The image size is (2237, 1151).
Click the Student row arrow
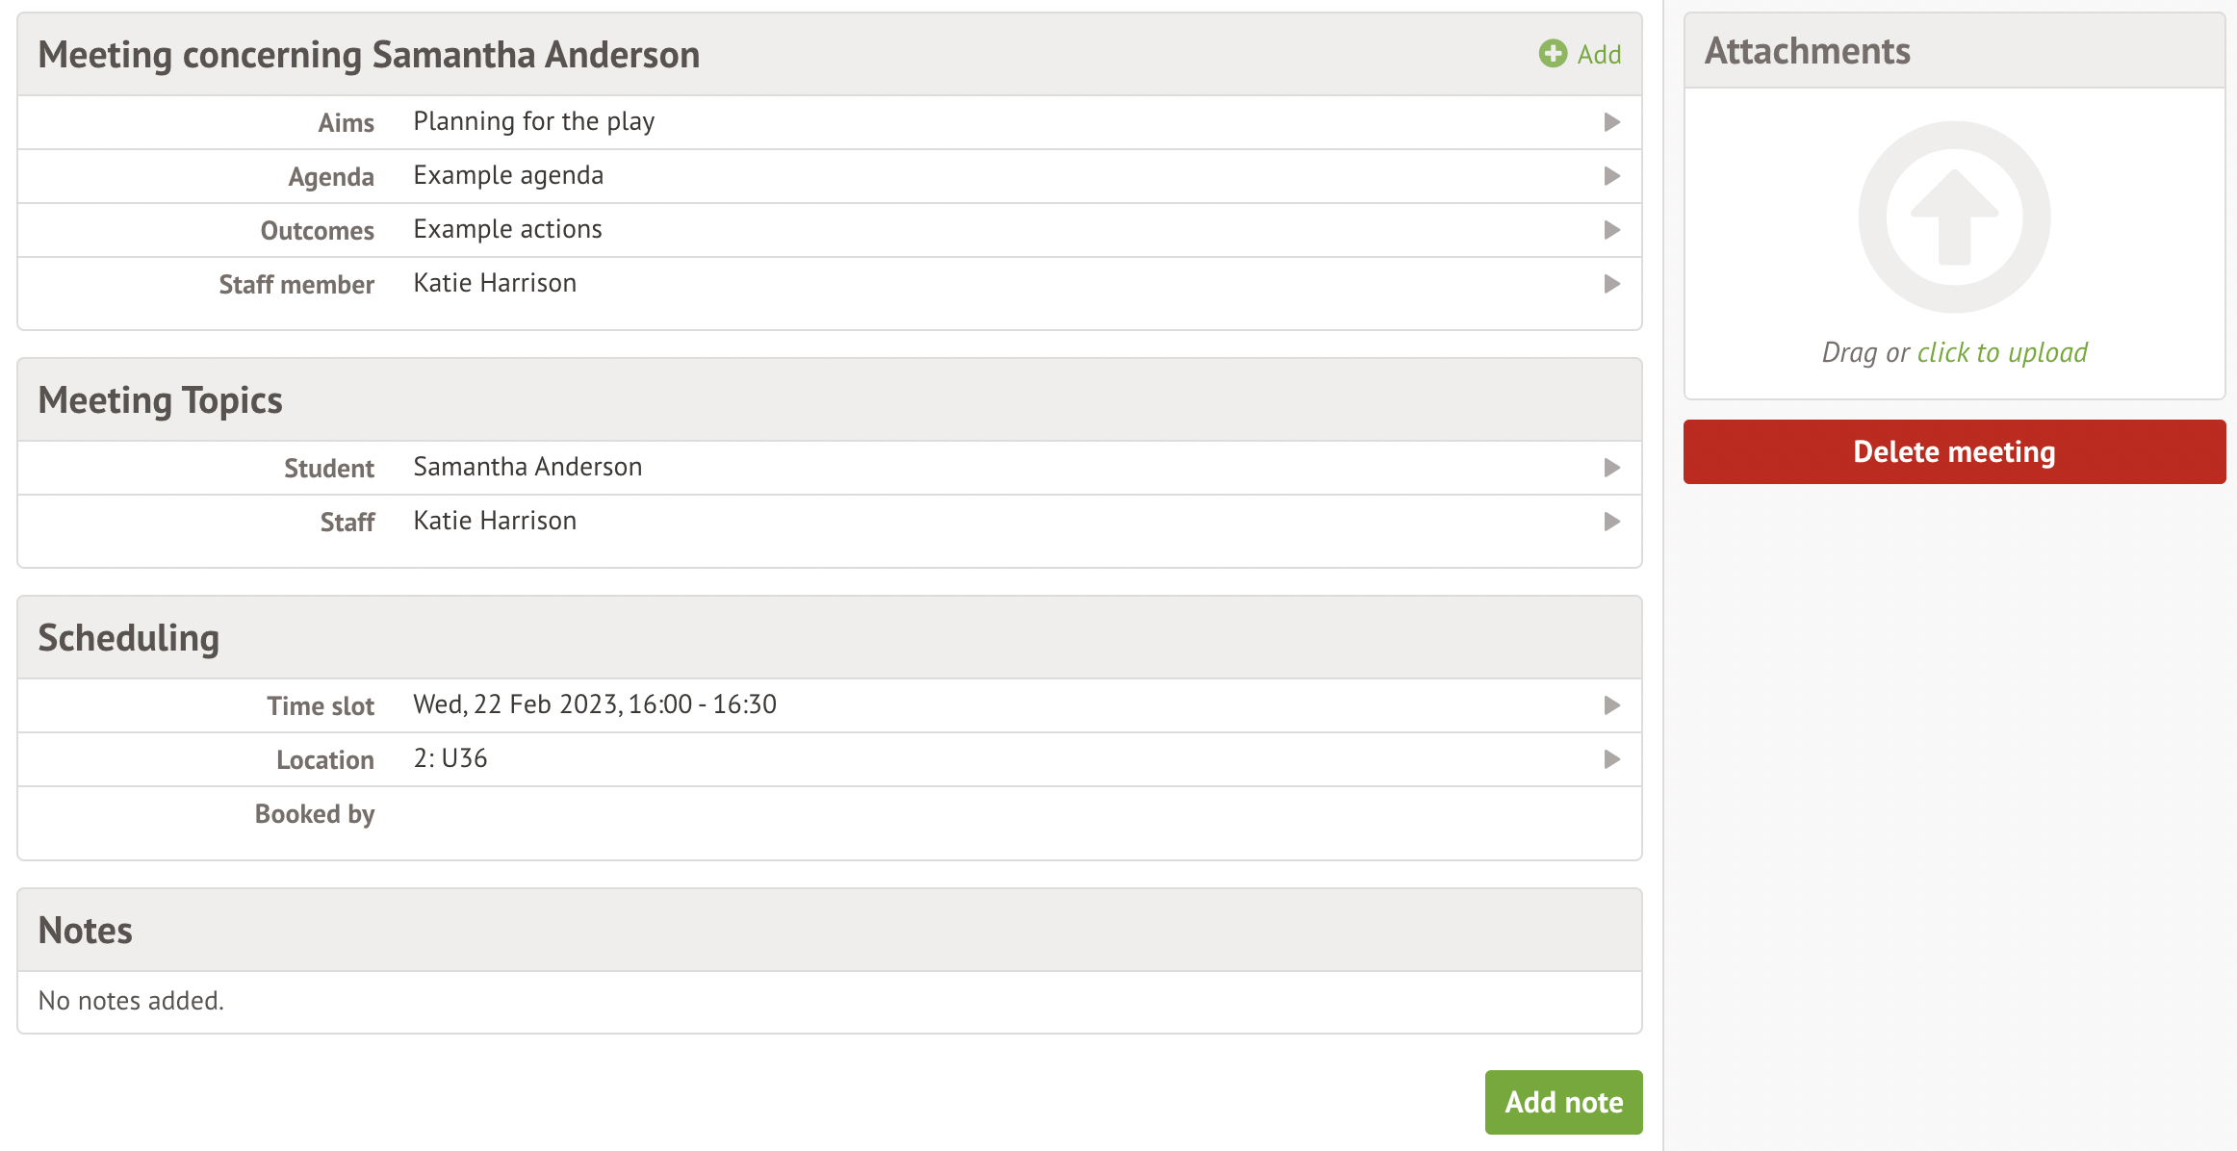(1611, 468)
